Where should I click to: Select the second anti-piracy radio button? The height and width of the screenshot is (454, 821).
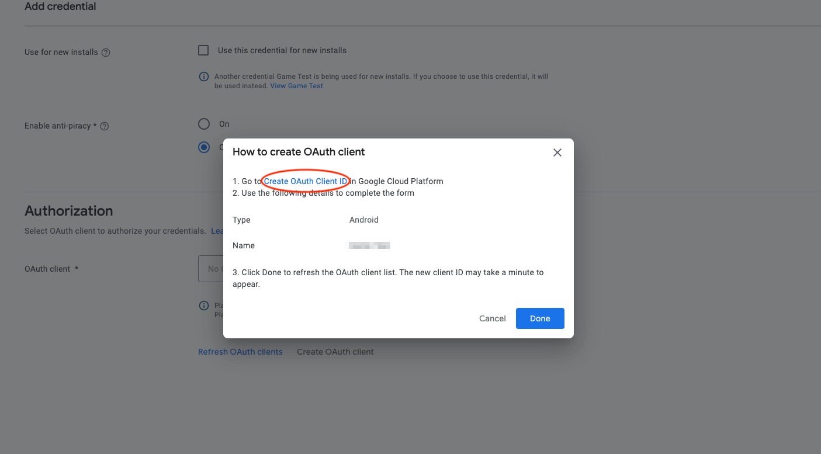point(204,147)
